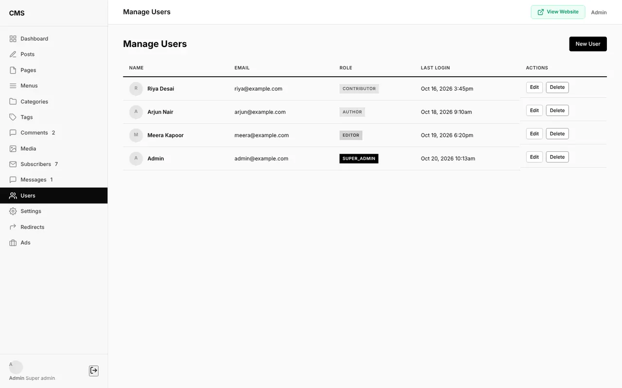Delete Riya Desai's account

pyautogui.click(x=557, y=87)
